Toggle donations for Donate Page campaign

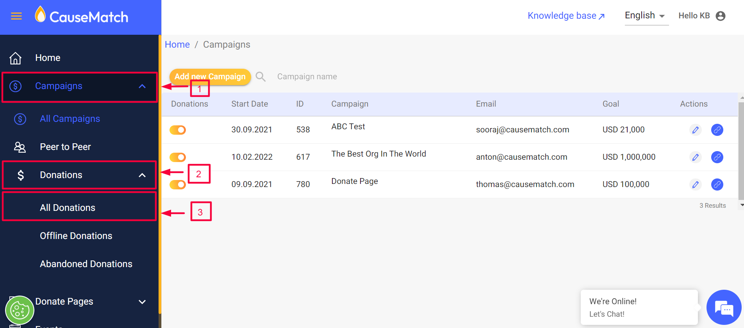pos(178,184)
